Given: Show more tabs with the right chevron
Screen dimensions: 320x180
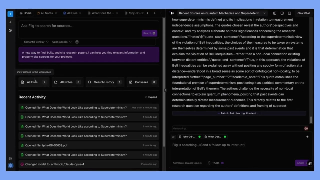Looking at the screenshot, I should (147, 13).
